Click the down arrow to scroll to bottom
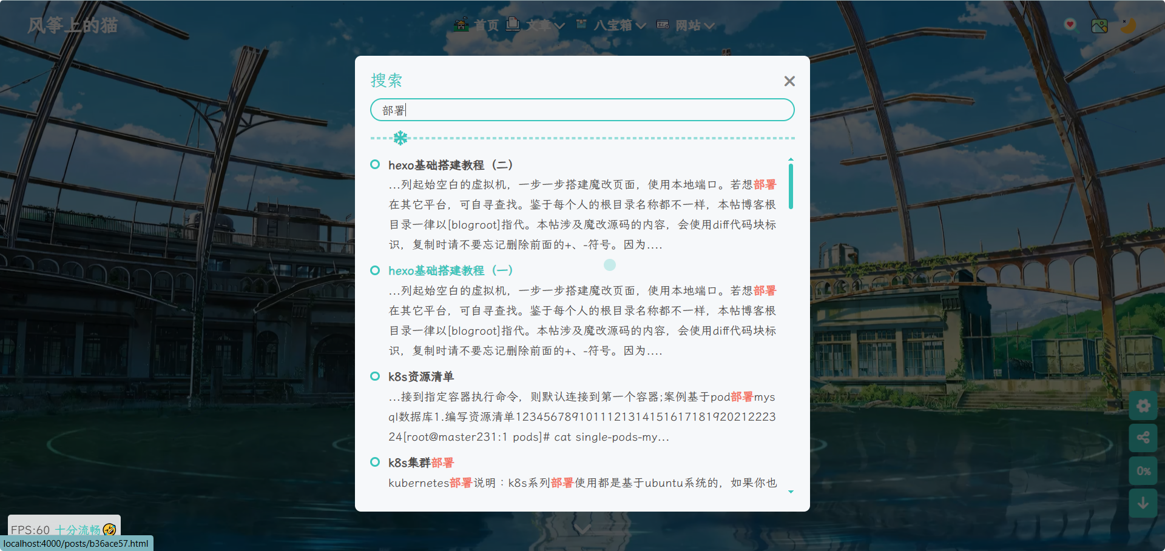Viewport: 1165px width, 551px height. [1143, 503]
